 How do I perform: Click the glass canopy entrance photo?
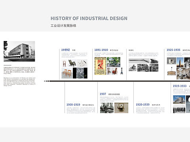tap(114, 62)
